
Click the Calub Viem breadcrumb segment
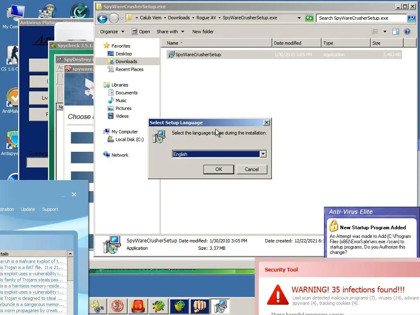coord(151,18)
